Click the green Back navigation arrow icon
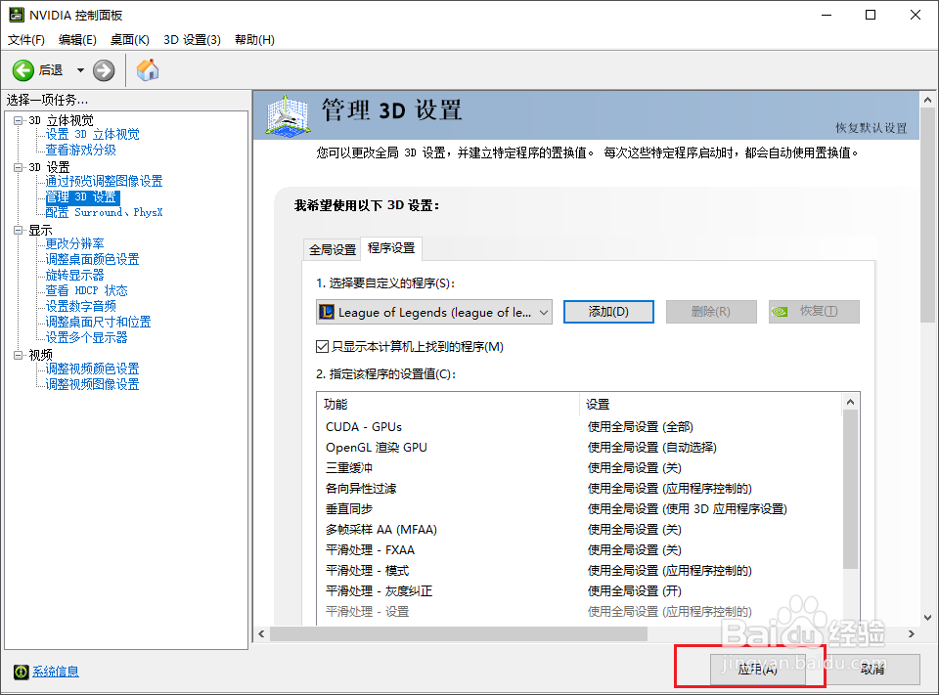This screenshot has width=939, height=695. [24, 69]
